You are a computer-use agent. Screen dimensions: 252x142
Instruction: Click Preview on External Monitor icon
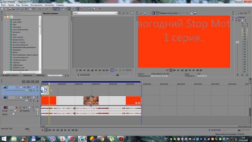145,13
